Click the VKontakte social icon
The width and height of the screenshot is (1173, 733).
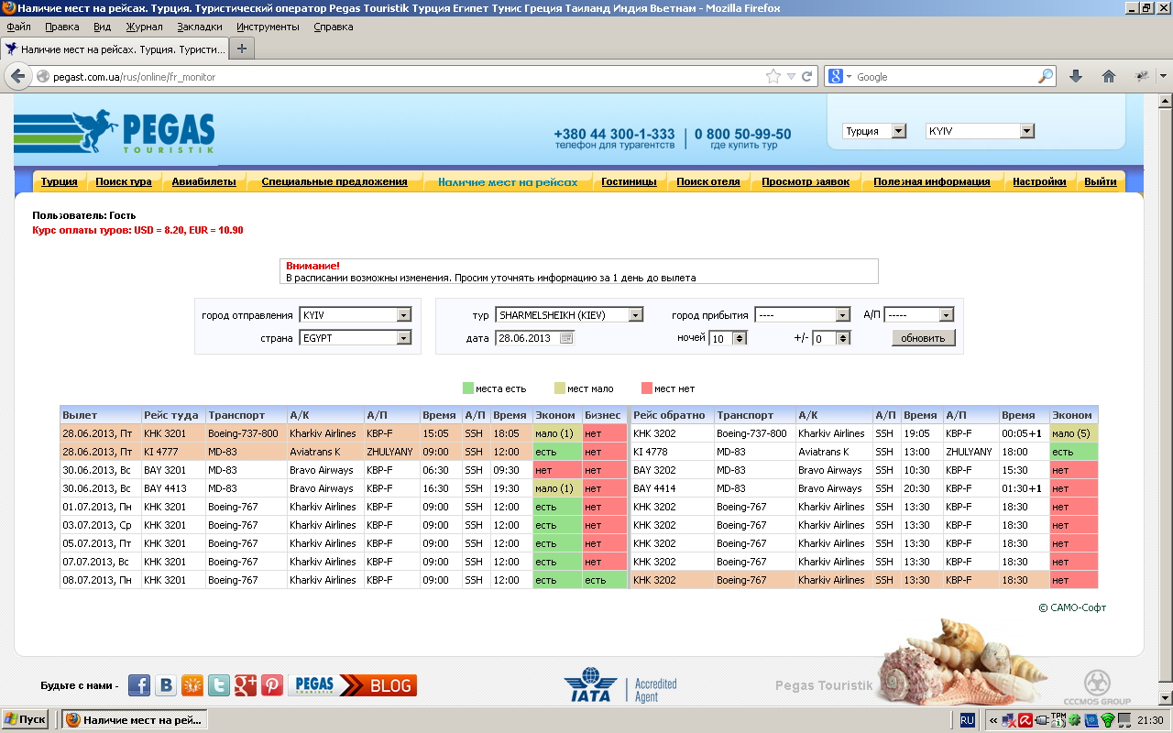pos(166,685)
